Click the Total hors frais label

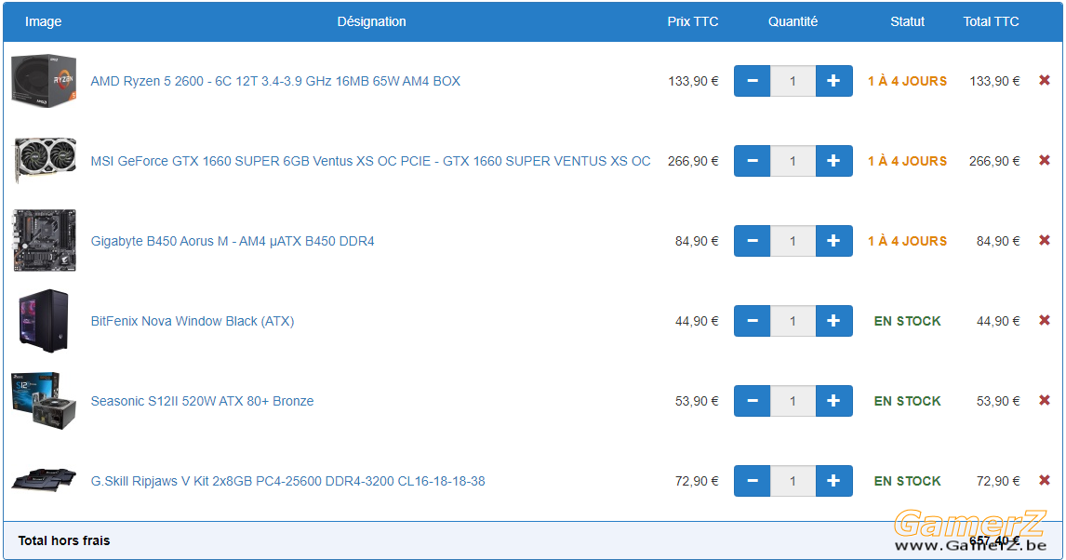click(x=64, y=541)
